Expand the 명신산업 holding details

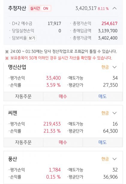(115, 67)
